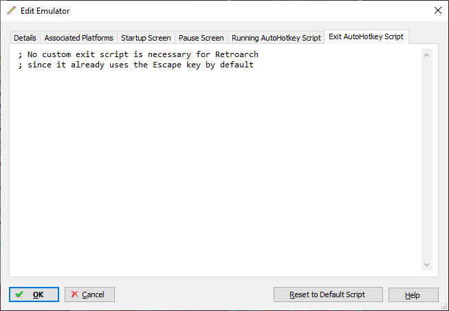The image size is (449, 311).
Task: Open the Associated Platforms tab
Action: pos(79,38)
